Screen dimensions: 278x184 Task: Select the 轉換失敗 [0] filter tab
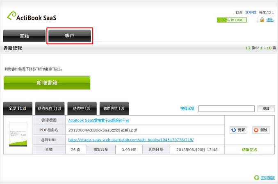coord(114,108)
